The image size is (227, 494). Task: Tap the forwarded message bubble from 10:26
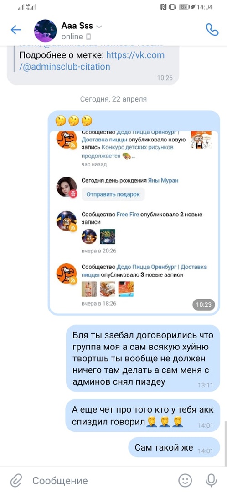93,65
